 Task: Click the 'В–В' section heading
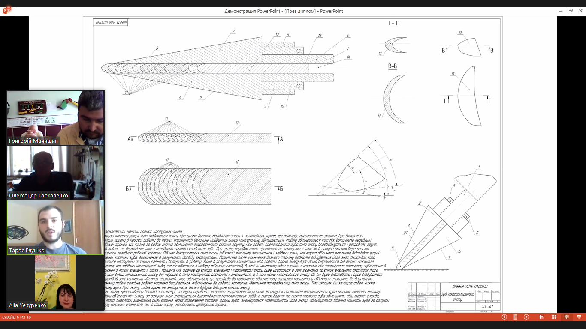(x=393, y=66)
